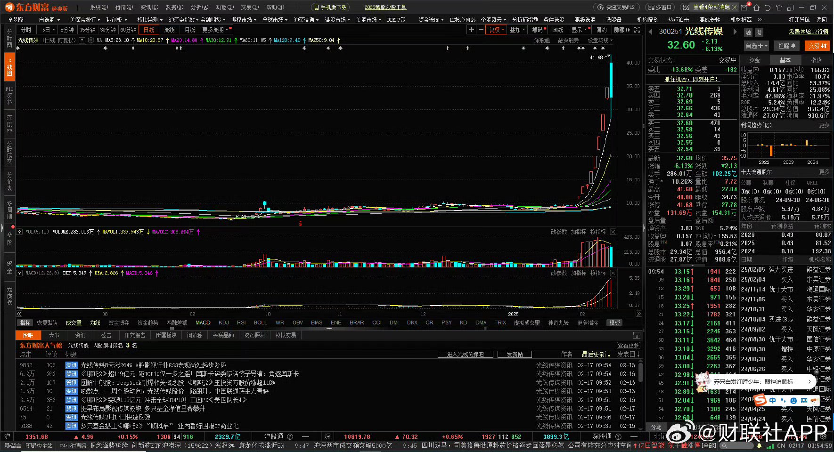This screenshot has height=452, width=834.
Task: Show more toolbar items with » chevron
Action: pyautogui.click(x=760, y=20)
